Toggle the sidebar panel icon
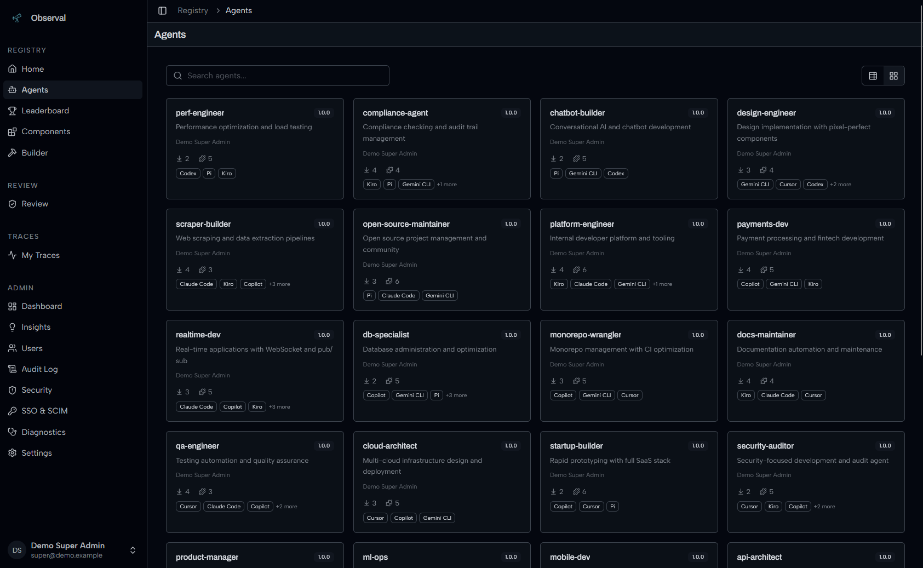The height and width of the screenshot is (568, 923). pos(162,10)
